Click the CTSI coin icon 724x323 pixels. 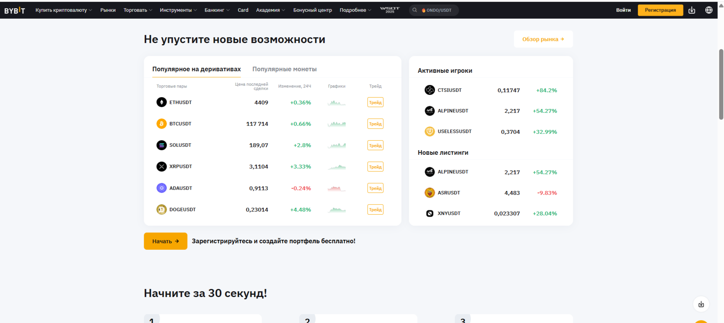point(430,90)
